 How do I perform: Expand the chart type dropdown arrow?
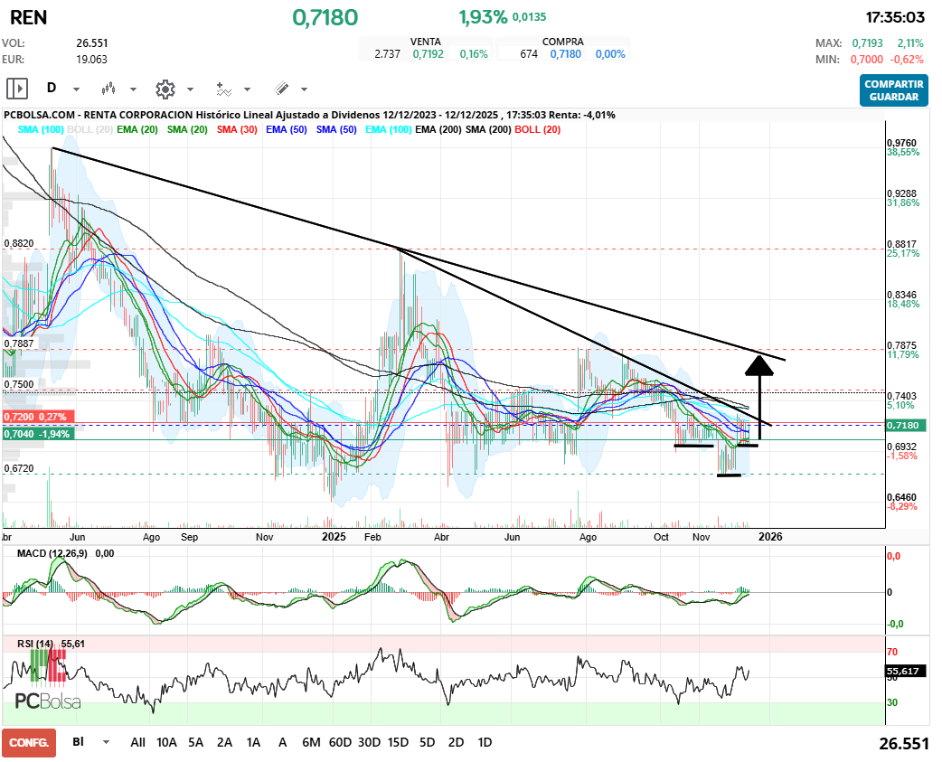133,89
